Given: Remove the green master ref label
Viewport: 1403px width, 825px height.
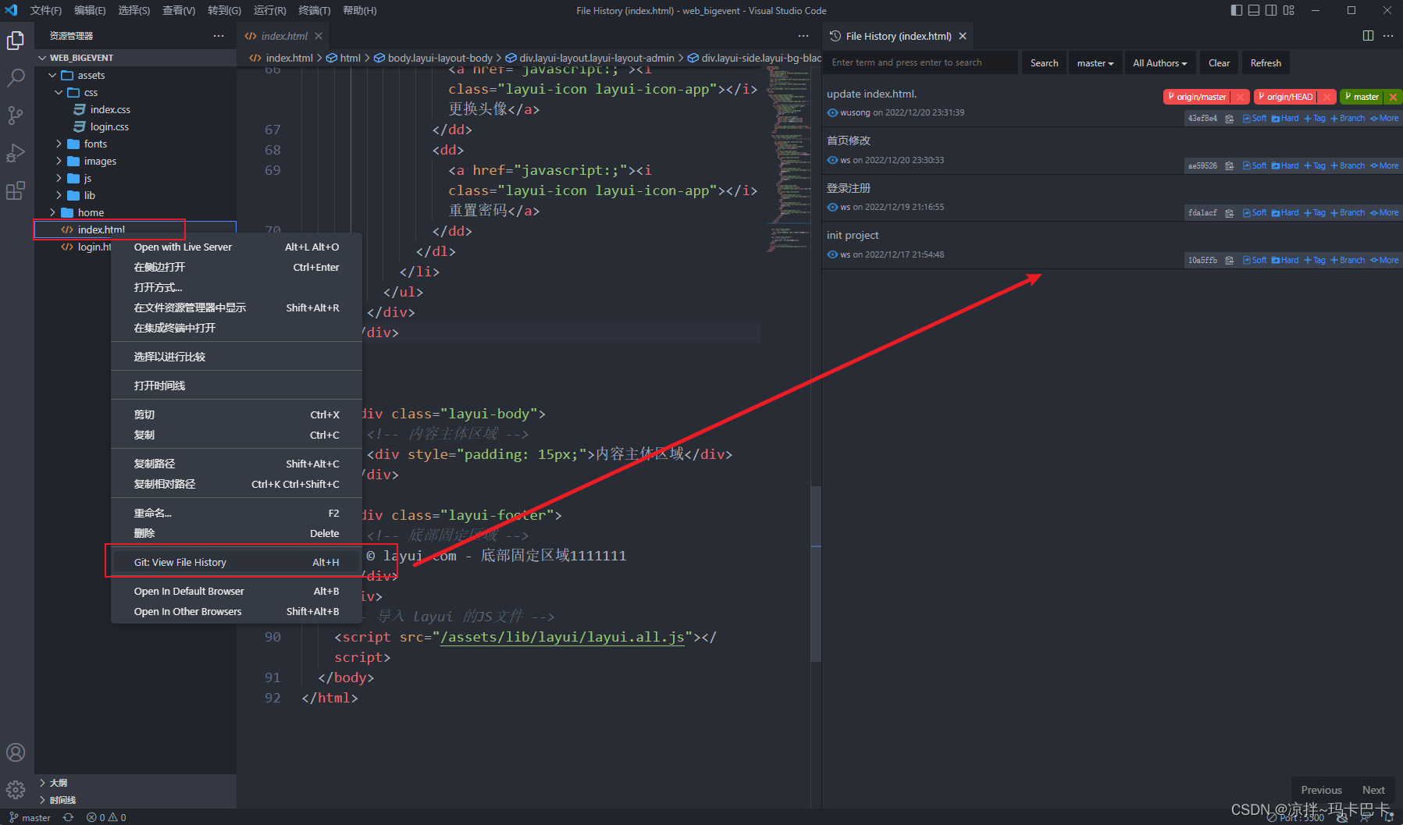Looking at the screenshot, I should pos(1393,97).
